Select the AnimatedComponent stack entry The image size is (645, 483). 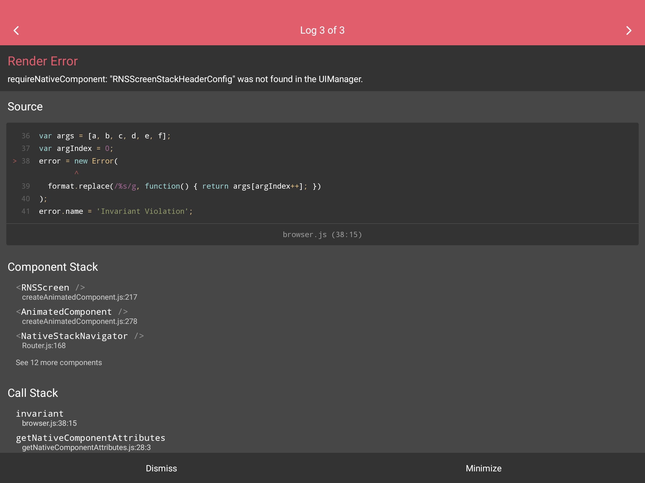[x=71, y=311]
